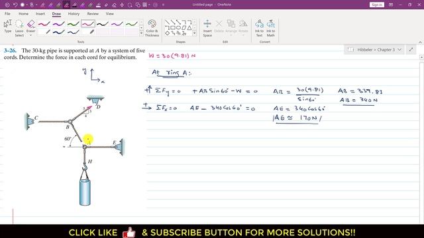Select the Type tool
The width and height of the screenshot is (424, 238).
(8, 26)
